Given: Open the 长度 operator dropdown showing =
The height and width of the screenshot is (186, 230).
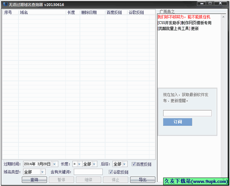Looking at the screenshot, I should [x=79, y=164].
